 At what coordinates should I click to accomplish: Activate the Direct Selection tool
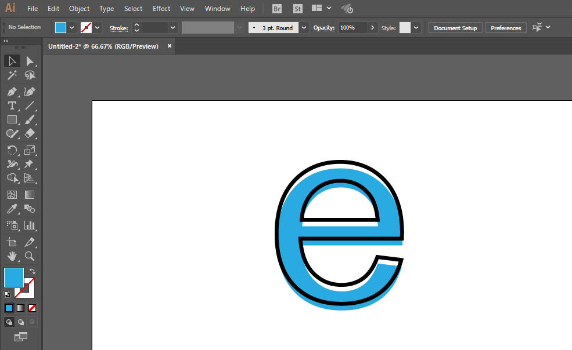(30, 61)
